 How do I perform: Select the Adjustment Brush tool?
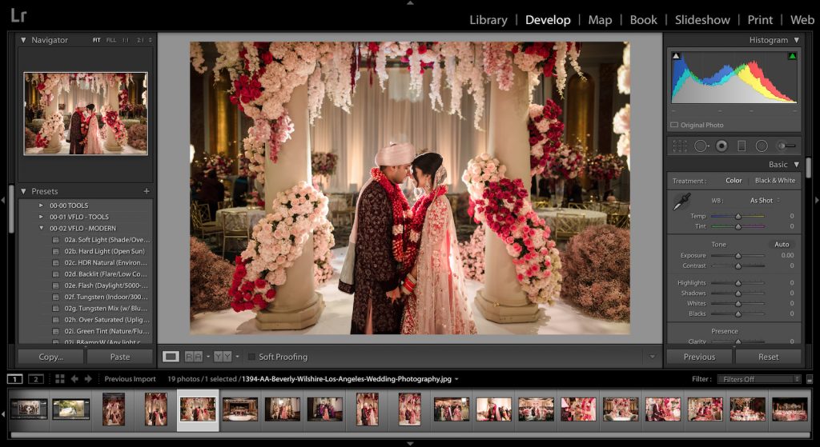click(x=786, y=146)
